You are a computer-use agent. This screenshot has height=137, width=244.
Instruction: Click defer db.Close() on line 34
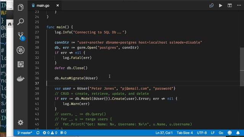[x=71, y=68]
